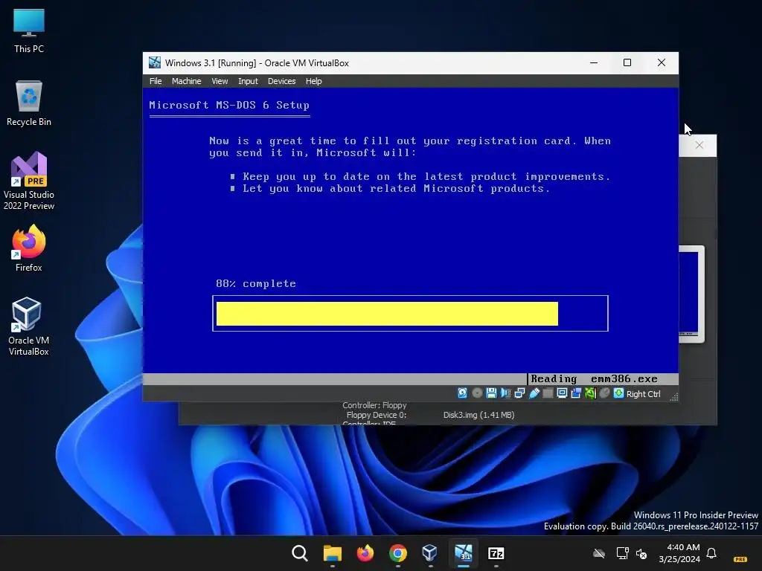This screenshot has width=762, height=571.
Task: Select the Recycle Bin desktop icon
Action: tap(29, 103)
